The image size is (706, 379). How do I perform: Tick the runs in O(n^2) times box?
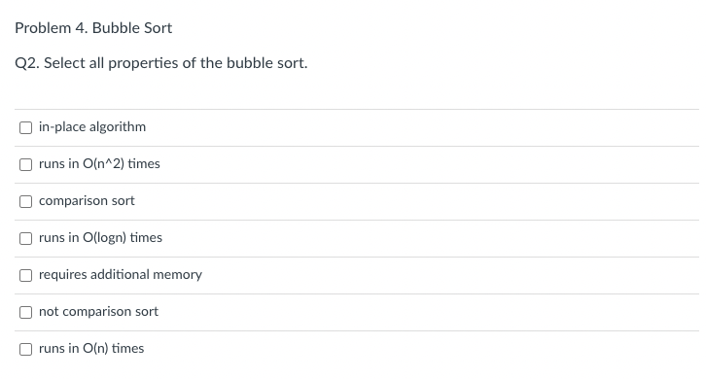[x=25, y=165]
